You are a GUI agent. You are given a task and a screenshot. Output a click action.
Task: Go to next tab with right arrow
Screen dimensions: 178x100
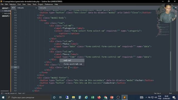pos(14,8)
